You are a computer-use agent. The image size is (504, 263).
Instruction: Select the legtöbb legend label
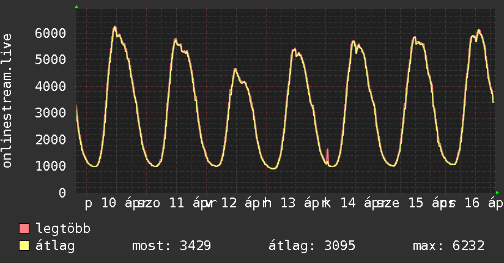pos(64,229)
